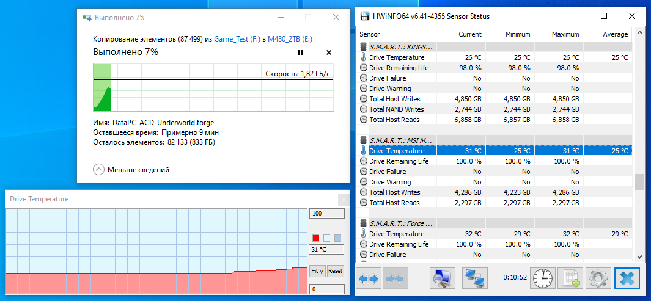651x301 pixels.
Task: Click the file name DataPC_ACD_Underworld.forge
Action: pyautogui.click(x=163, y=123)
